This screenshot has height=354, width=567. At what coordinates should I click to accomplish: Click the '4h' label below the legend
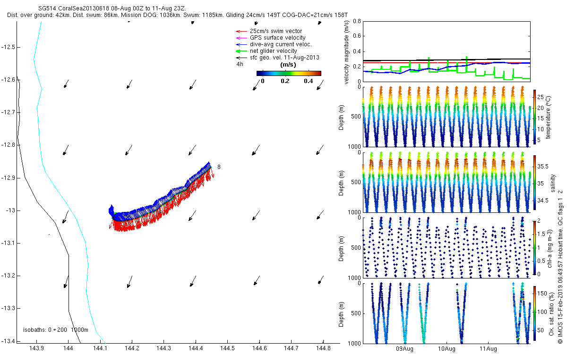click(x=240, y=64)
